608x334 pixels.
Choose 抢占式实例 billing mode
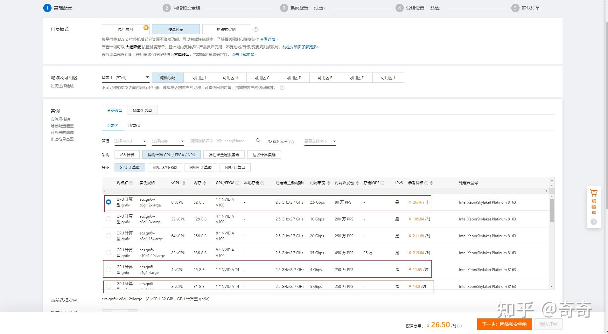click(226, 29)
